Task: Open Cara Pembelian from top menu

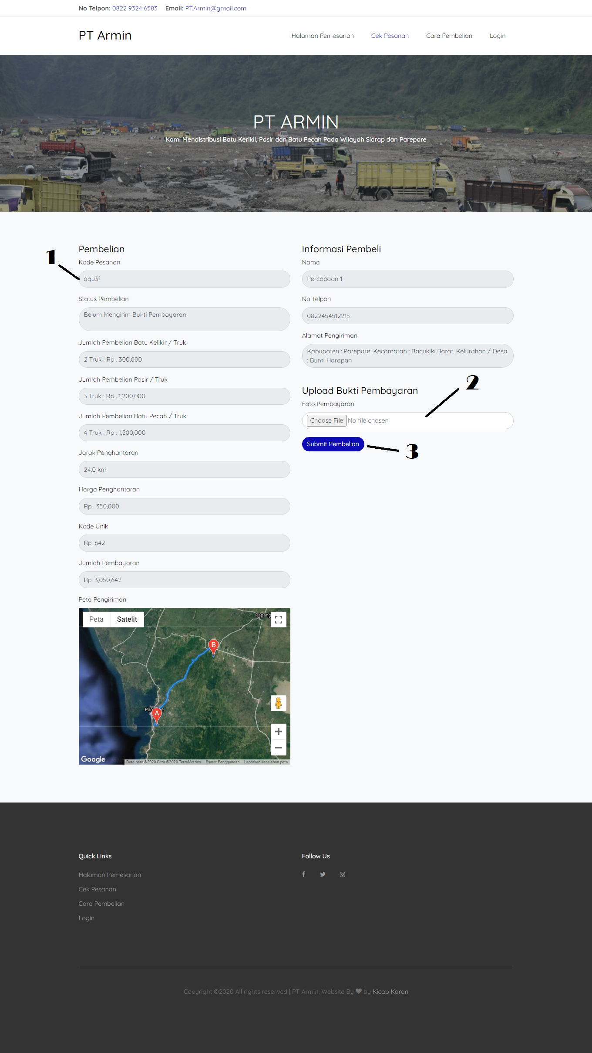Action: coord(449,36)
